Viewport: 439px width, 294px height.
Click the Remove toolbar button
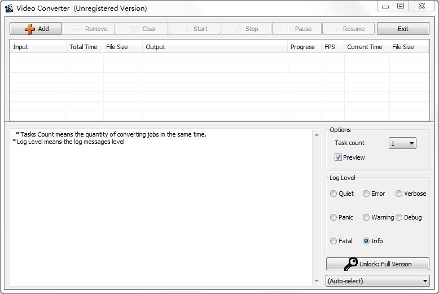89,29
